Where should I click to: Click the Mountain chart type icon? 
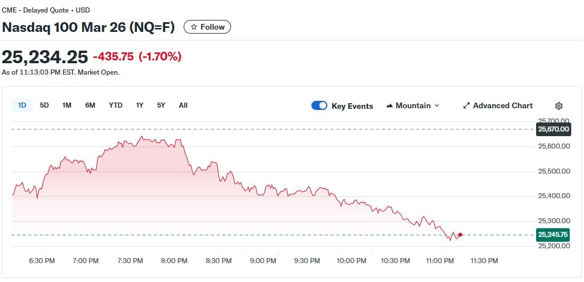(x=390, y=106)
